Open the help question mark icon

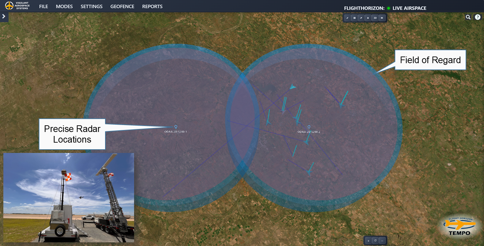coord(478,17)
